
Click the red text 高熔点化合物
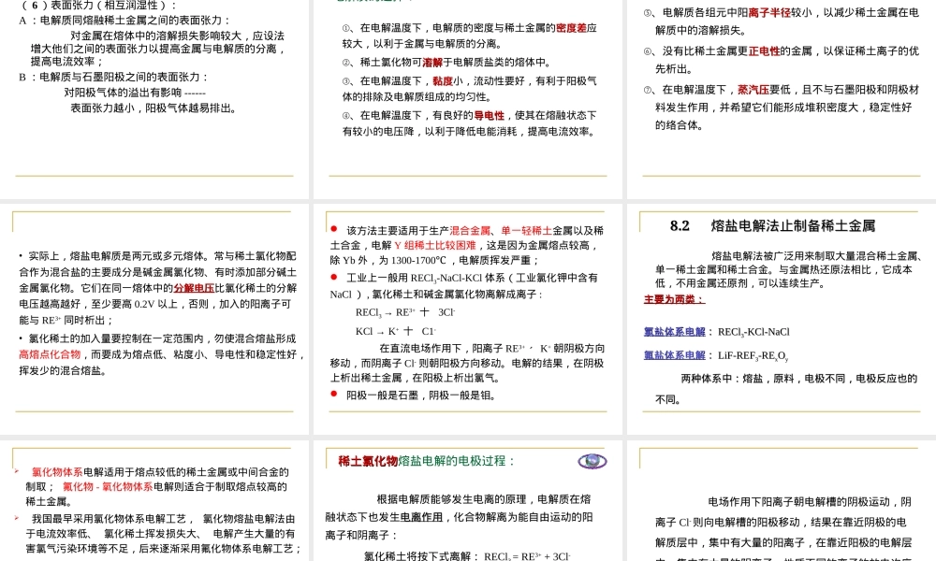[x=50, y=354]
